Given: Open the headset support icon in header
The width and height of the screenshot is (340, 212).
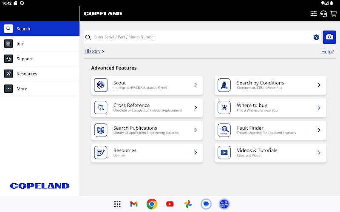Looking at the screenshot, I should [323, 14].
